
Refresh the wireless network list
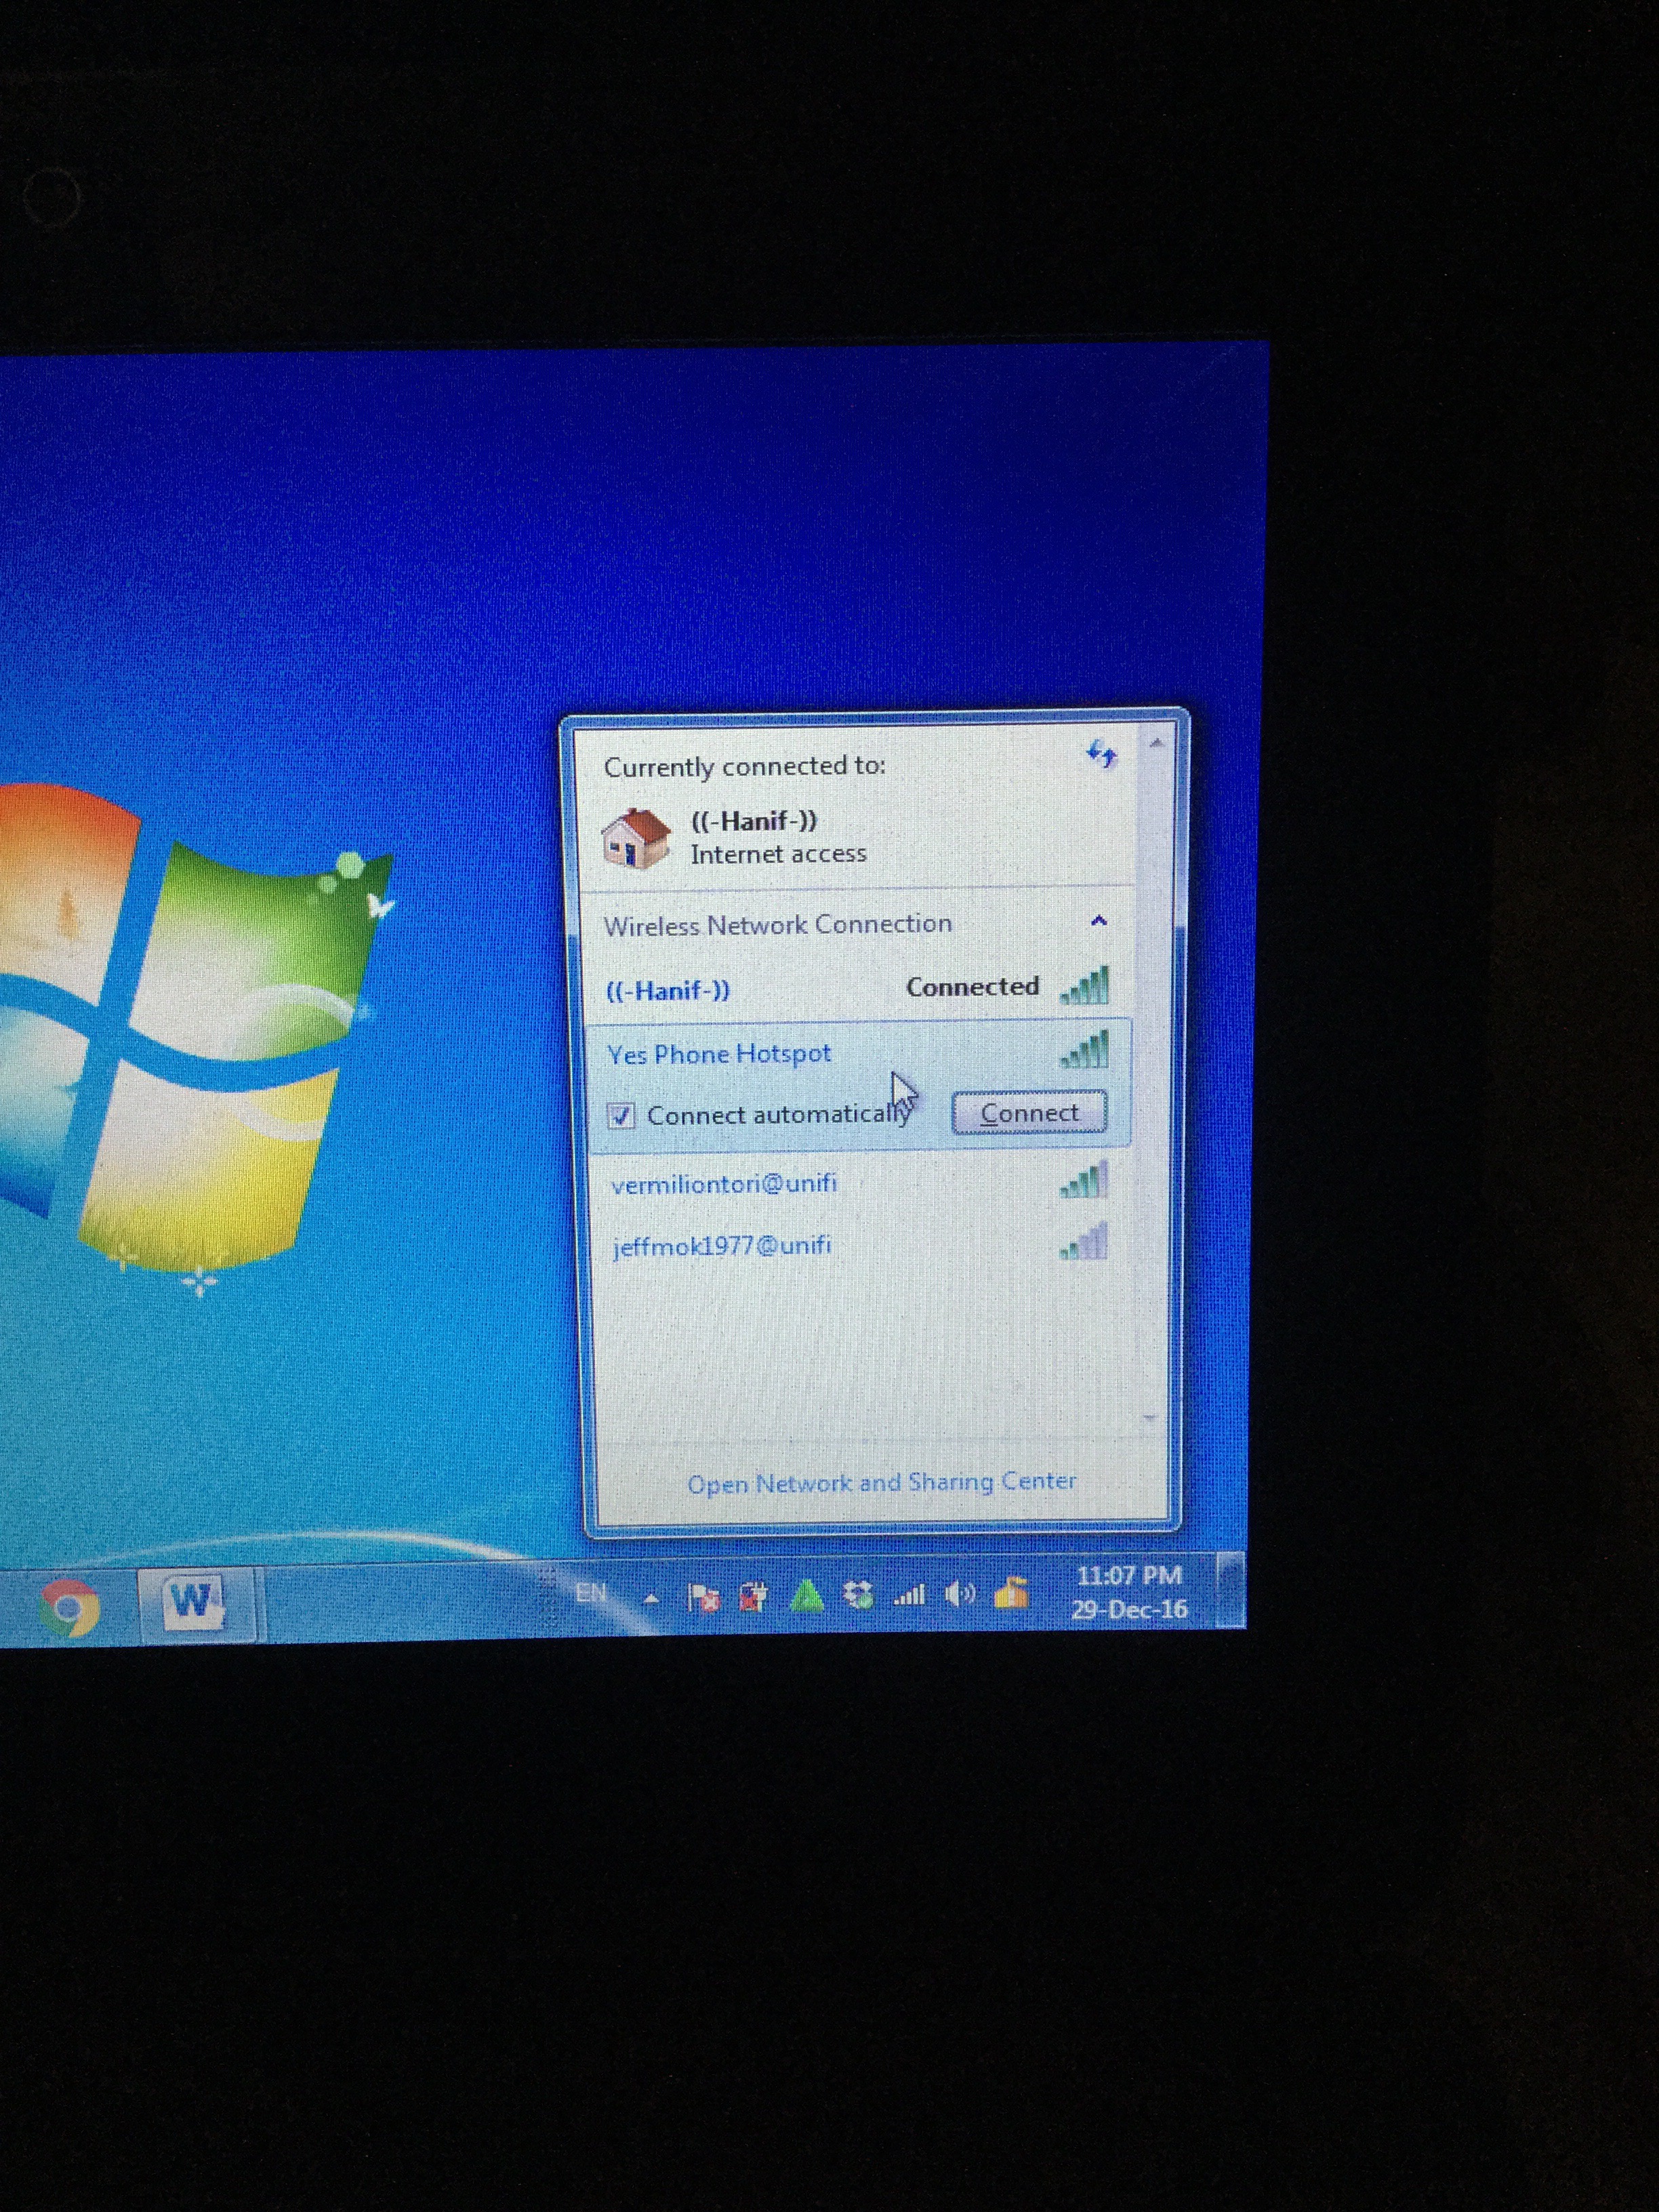pyautogui.click(x=1101, y=754)
